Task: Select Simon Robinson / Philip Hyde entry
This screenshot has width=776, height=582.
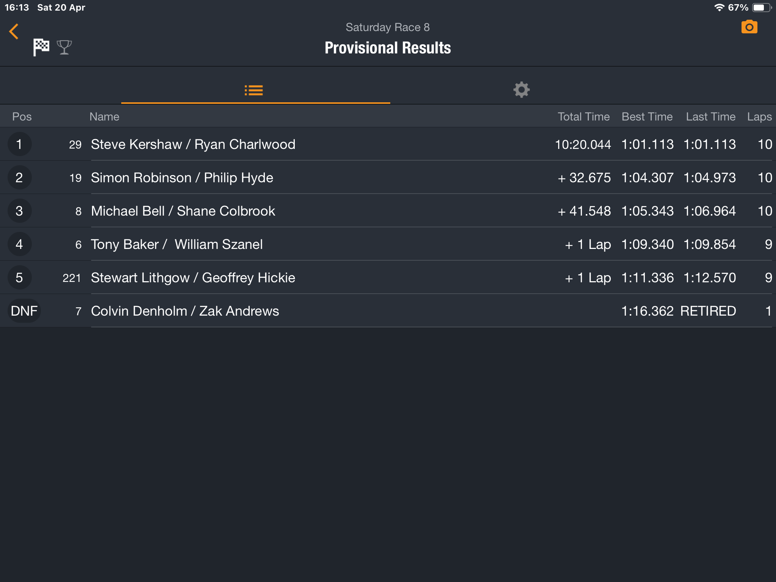Action: [182, 178]
